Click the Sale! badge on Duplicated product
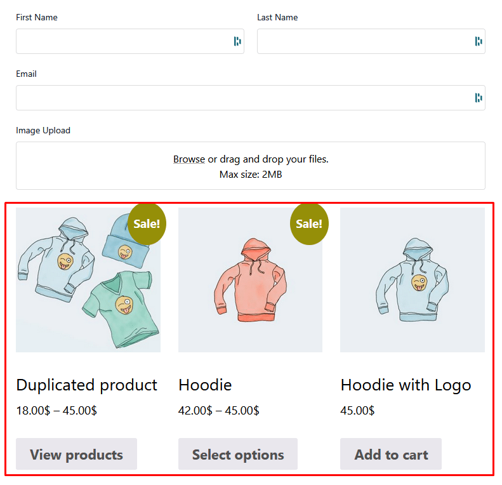 tap(147, 223)
